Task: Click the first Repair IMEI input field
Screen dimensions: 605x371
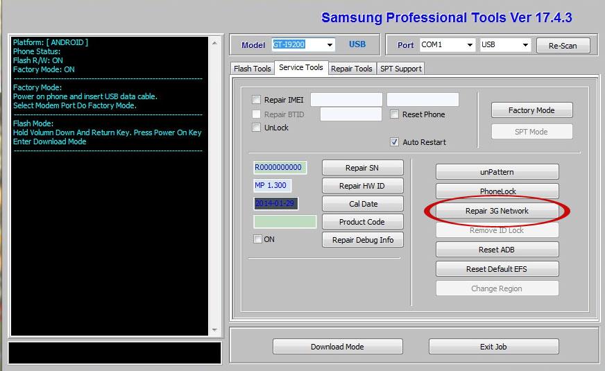Action: pos(346,99)
